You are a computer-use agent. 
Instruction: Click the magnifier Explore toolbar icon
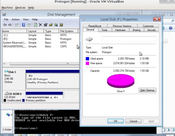56,25
